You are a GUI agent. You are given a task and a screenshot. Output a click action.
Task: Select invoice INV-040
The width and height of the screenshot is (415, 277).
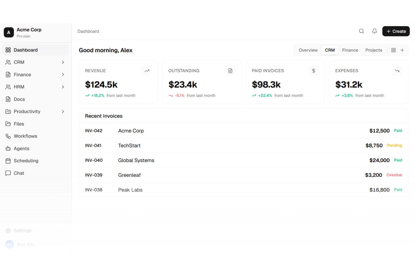click(x=243, y=160)
